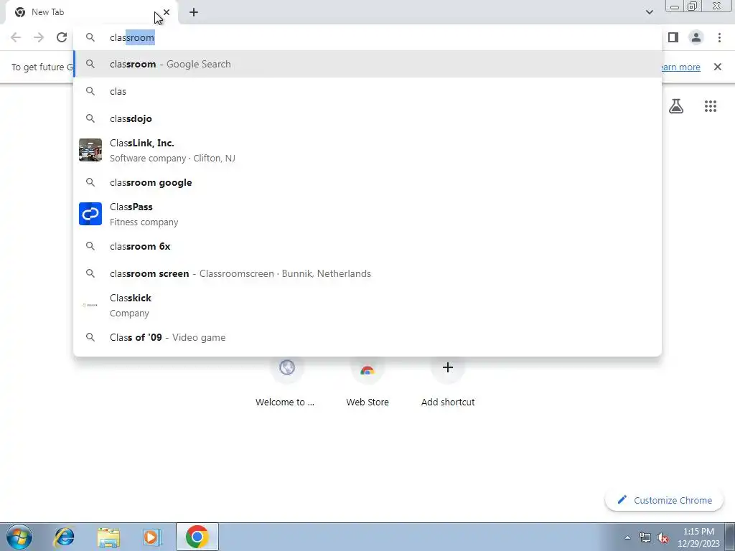This screenshot has height=551, width=735.
Task: Open a new tab with plus button
Action: pyautogui.click(x=194, y=12)
